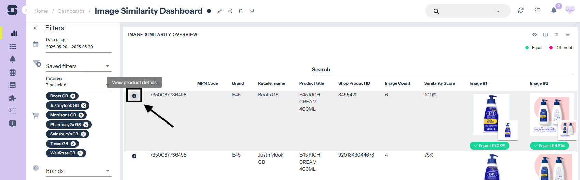This screenshot has width=580, height=180.
Task: Delete dashboard using the trash icon
Action: pos(241,11)
